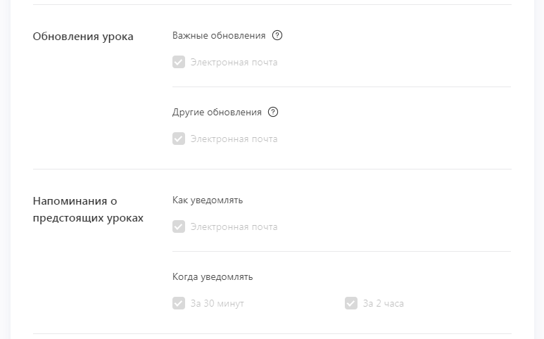Click the Как уведомлять subsection title
The image size is (544, 339).
click(x=208, y=200)
